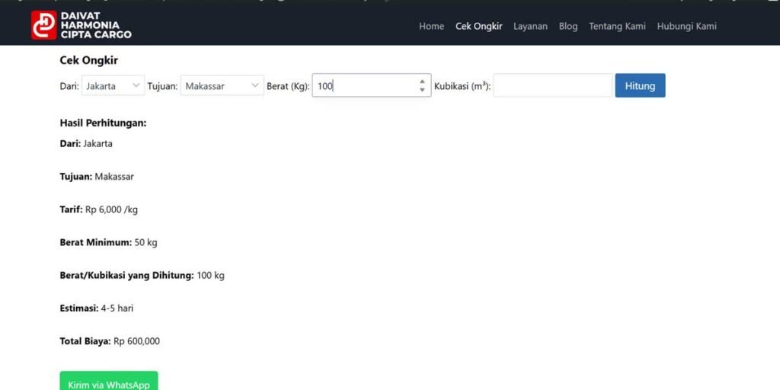Click the Tarif Rp 6,000 /kg result line

[99, 209]
